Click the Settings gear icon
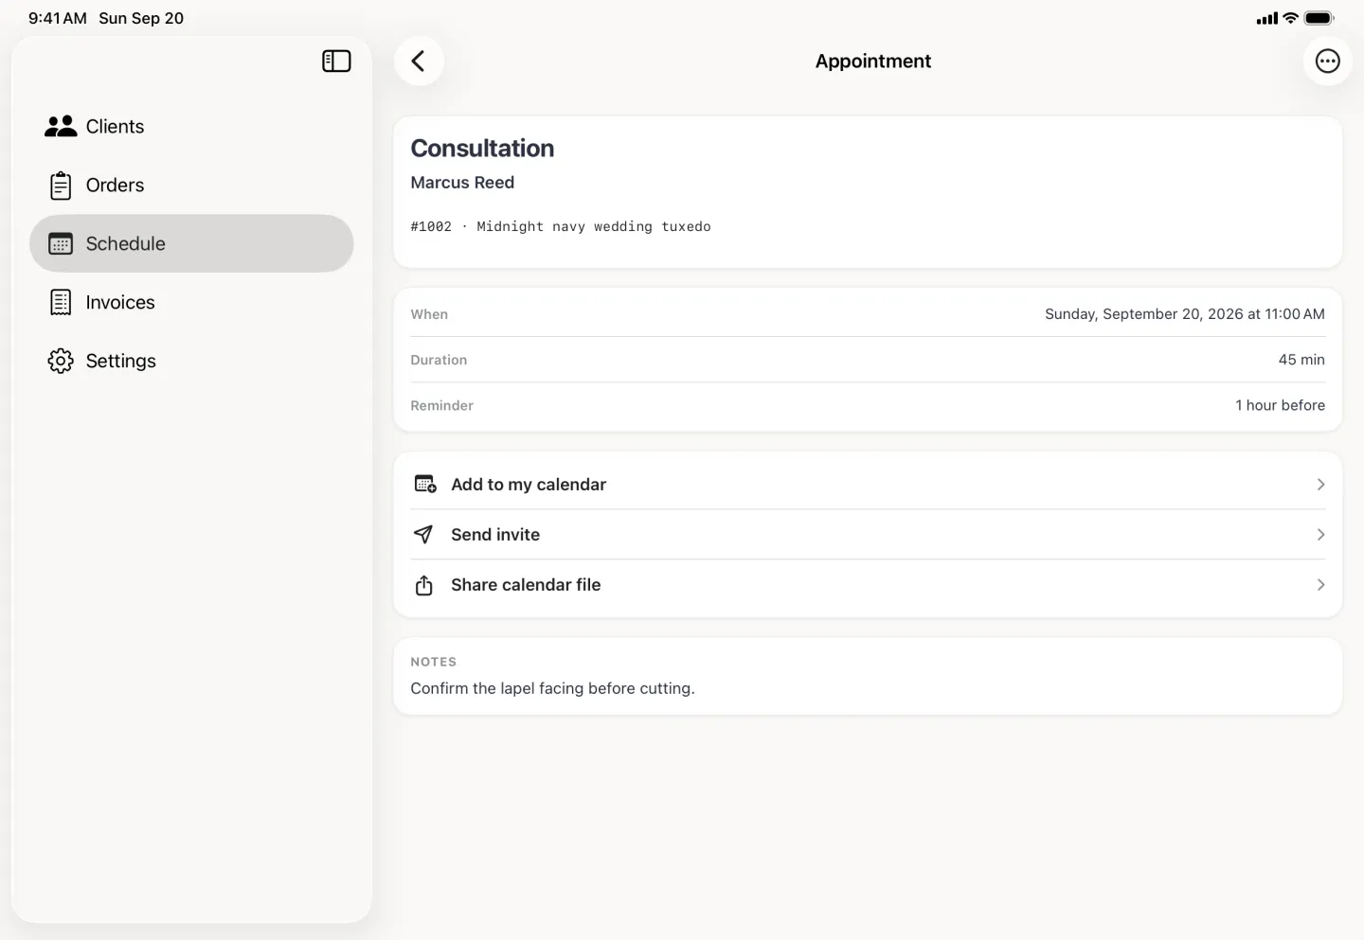 (x=61, y=362)
